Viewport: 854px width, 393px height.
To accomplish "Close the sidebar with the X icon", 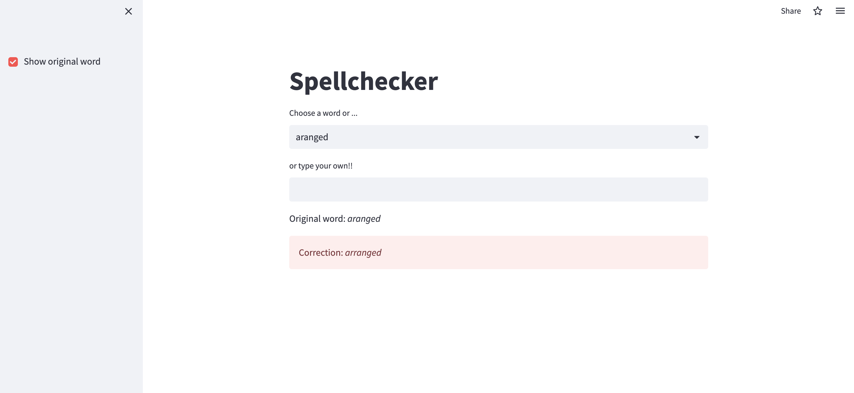I will point(129,11).
